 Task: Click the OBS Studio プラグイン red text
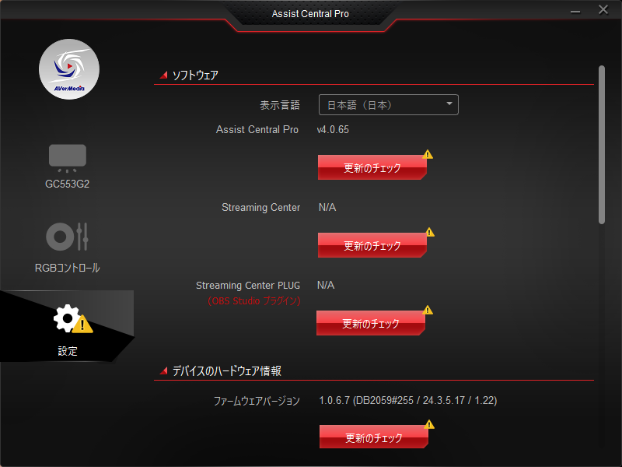pyautogui.click(x=254, y=301)
